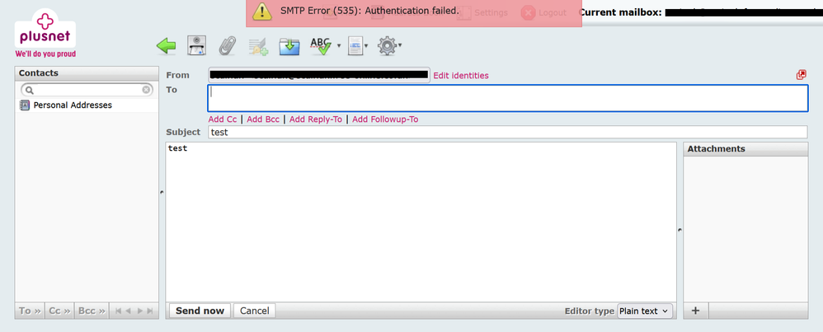Viewport: 823px width, 332px height.
Task: Expand the gear options dropdown arrow
Action: tap(400, 47)
